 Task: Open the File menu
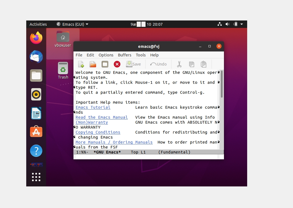(79, 55)
